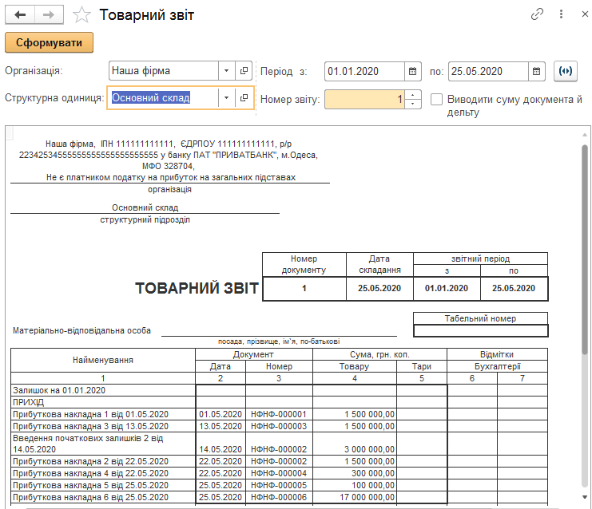Viewport: 592px width, 509px height.
Task: Click the Номер звіту number field
Action: click(365, 100)
